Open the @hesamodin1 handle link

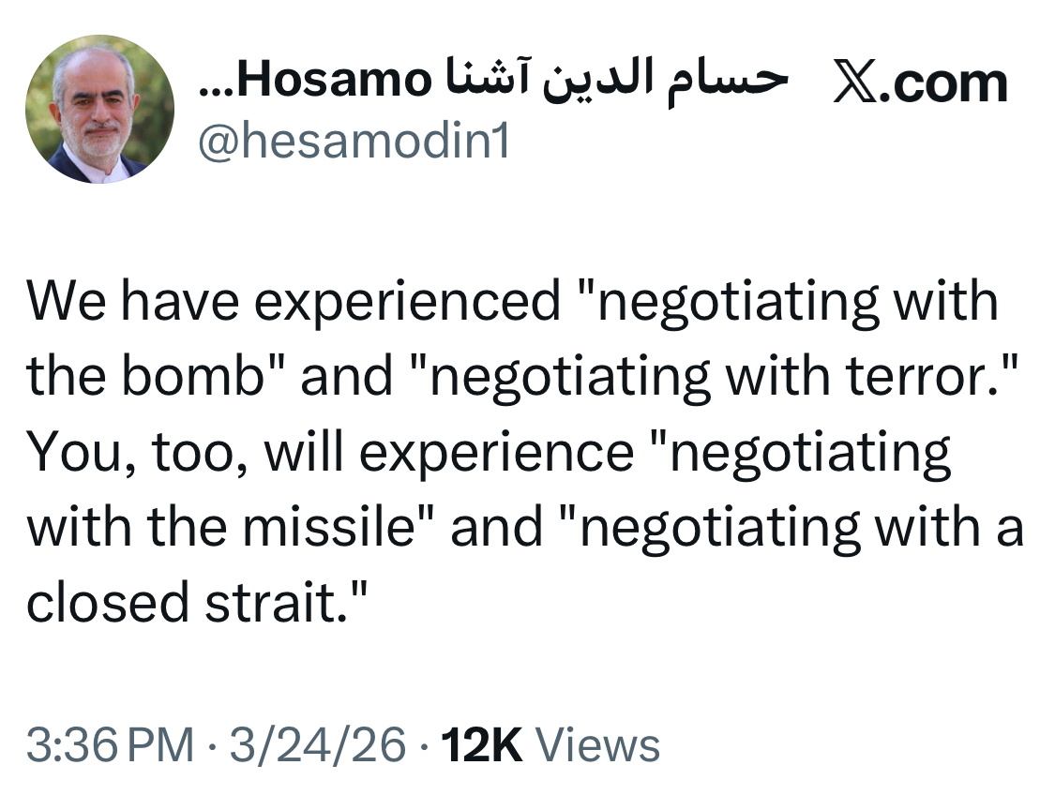click(x=353, y=142)
